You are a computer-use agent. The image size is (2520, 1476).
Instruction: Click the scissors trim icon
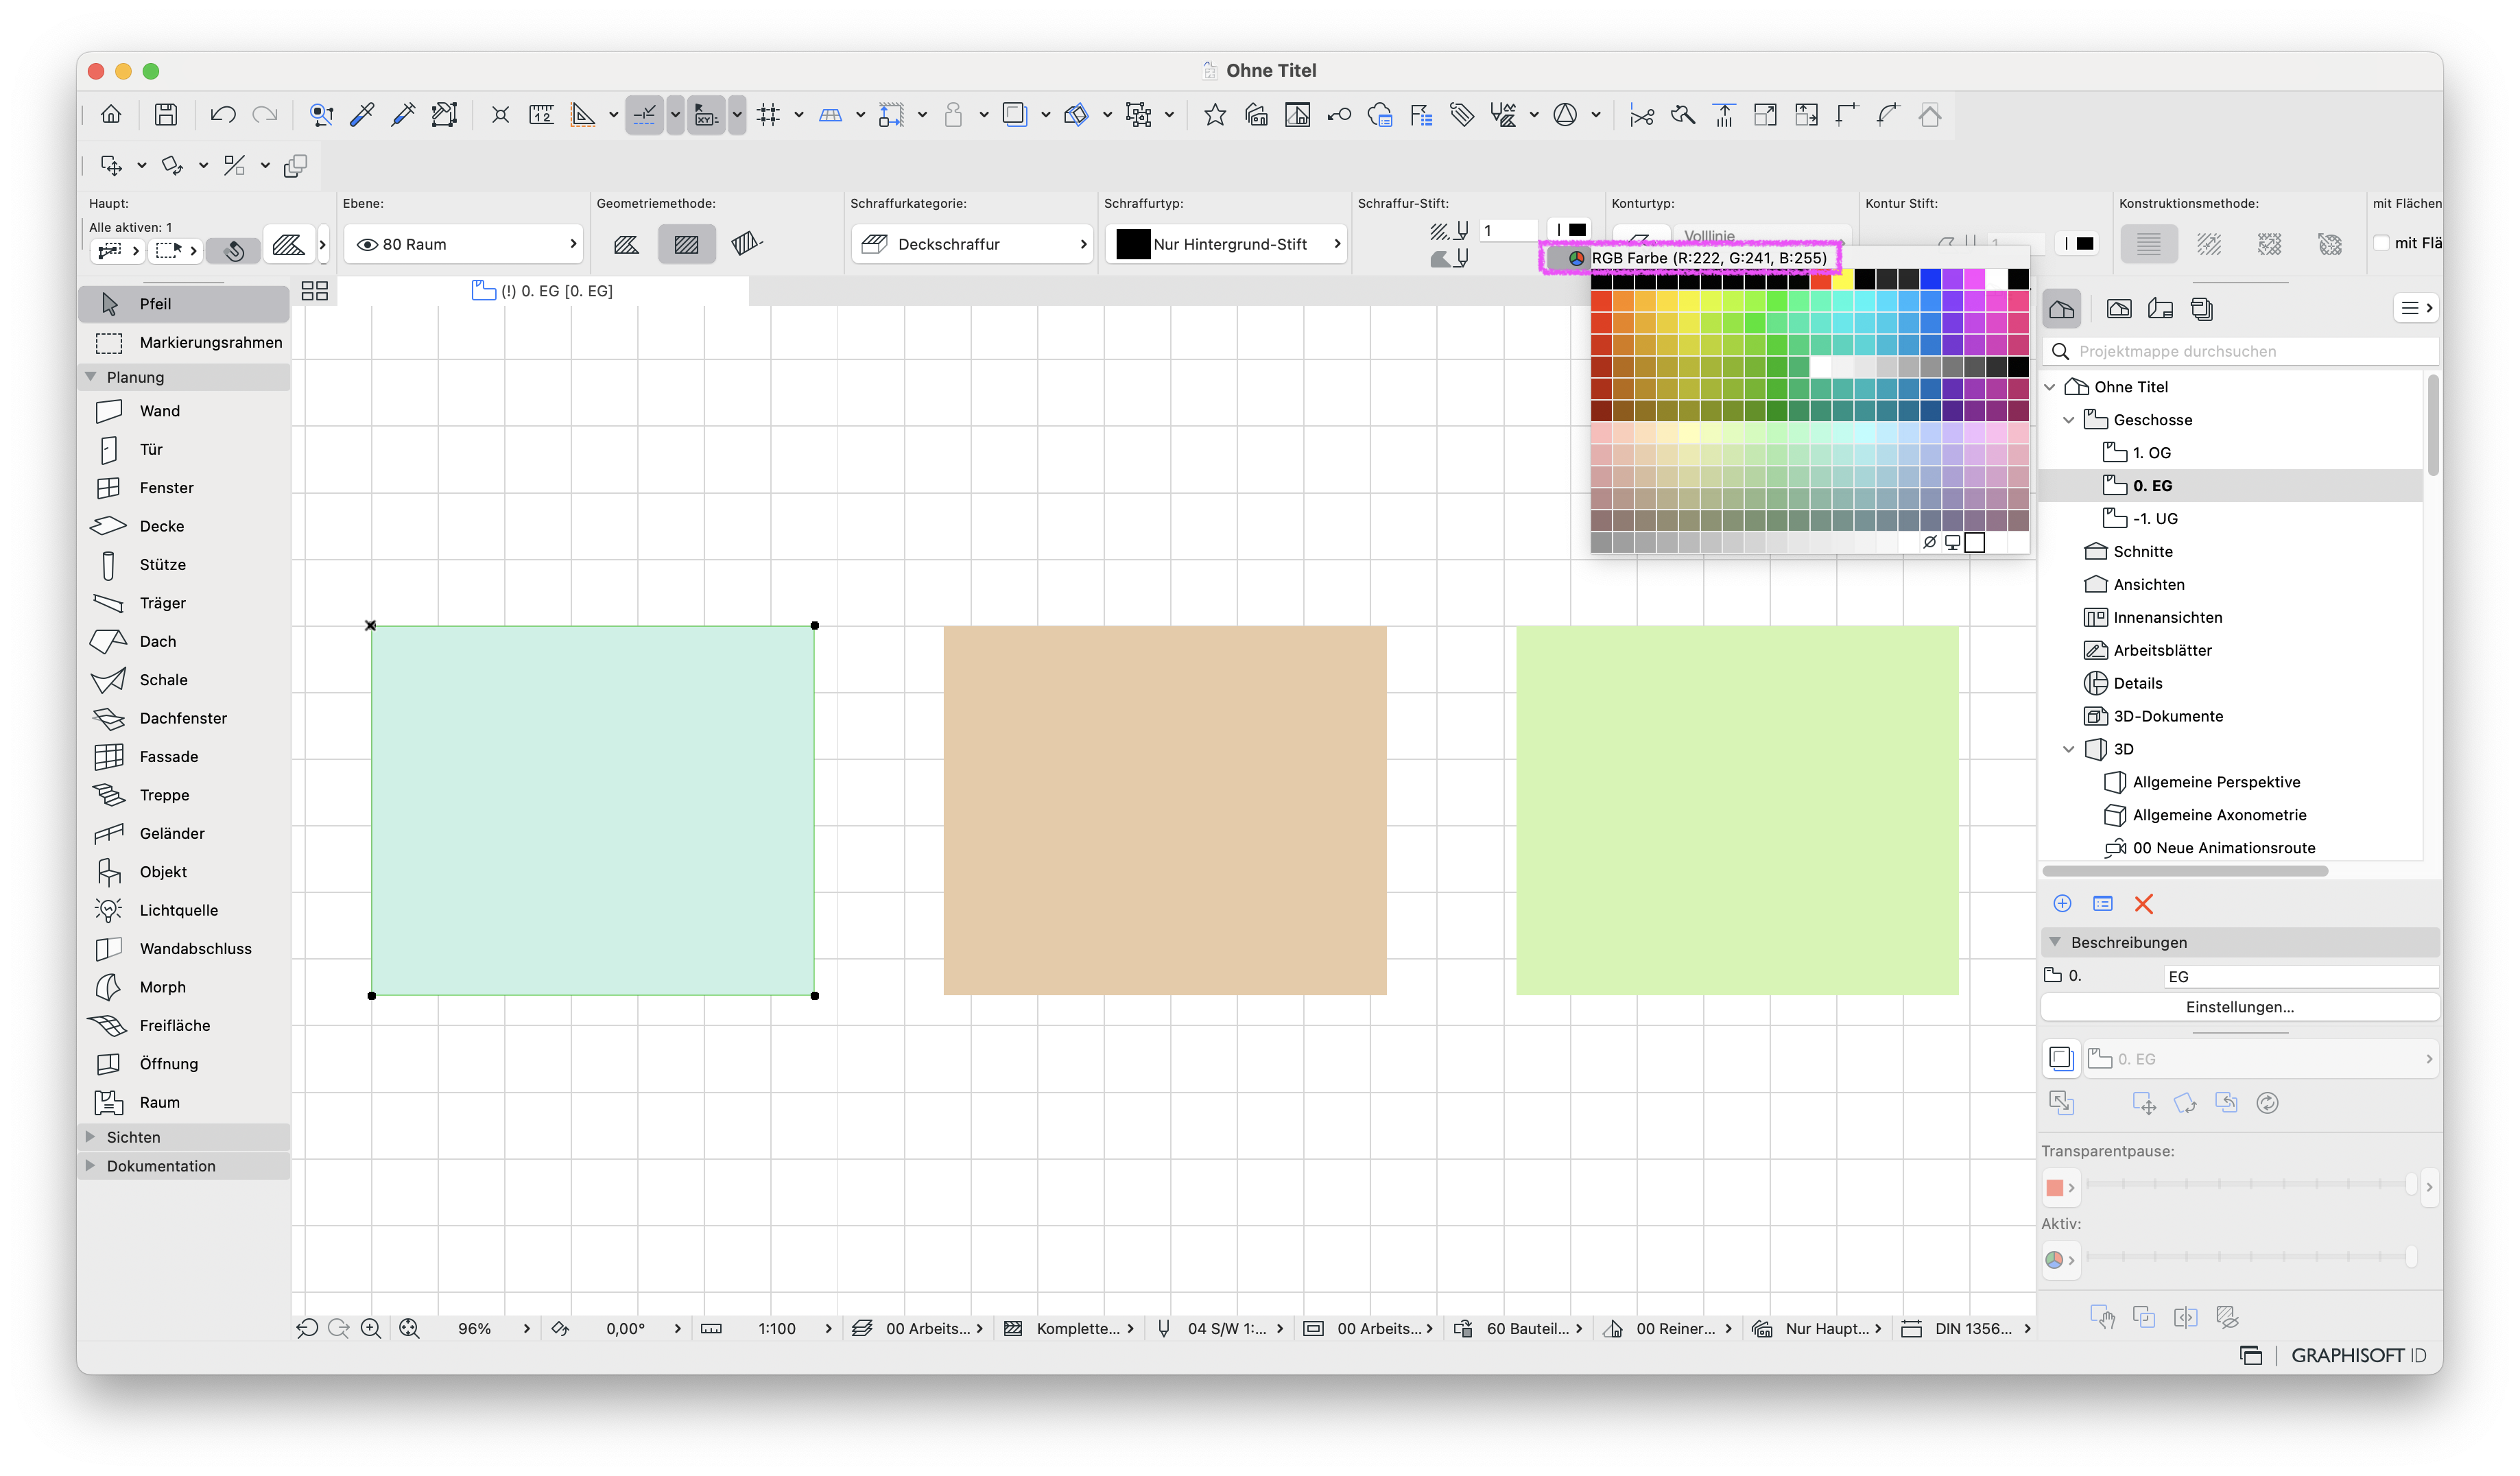click(x=1641, y=115)
